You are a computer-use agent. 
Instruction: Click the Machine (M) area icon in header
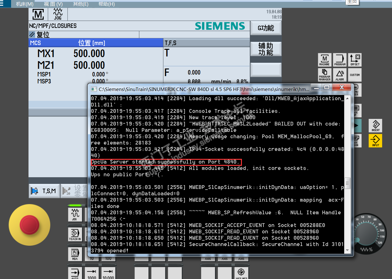(38, 15)
